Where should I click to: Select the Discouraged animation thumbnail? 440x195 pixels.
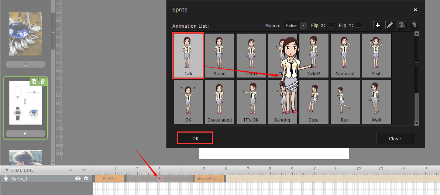tap(220, 102)
